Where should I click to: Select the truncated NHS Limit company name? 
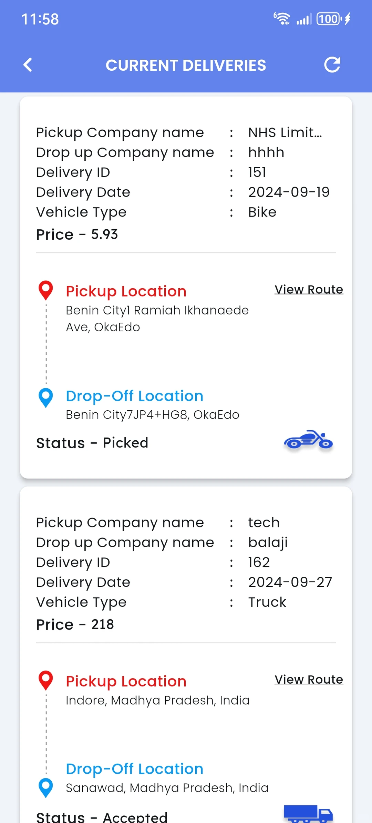[285, 132]
